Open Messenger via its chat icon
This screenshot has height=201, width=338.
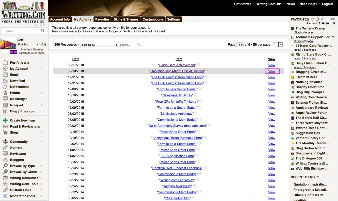pos(5,99)
